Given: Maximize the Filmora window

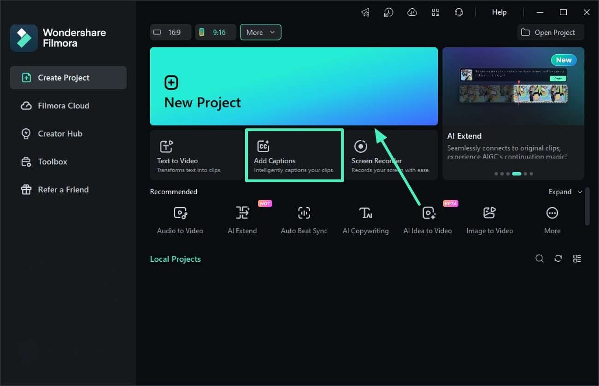Looking at the screenshot, I should (563, 12).
